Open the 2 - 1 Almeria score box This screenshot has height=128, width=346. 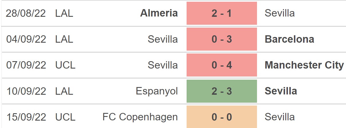click(222, 13)
